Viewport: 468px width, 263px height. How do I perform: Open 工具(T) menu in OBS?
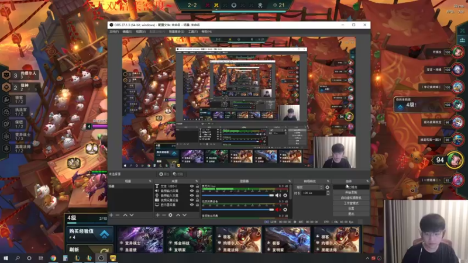click(193, 32)
